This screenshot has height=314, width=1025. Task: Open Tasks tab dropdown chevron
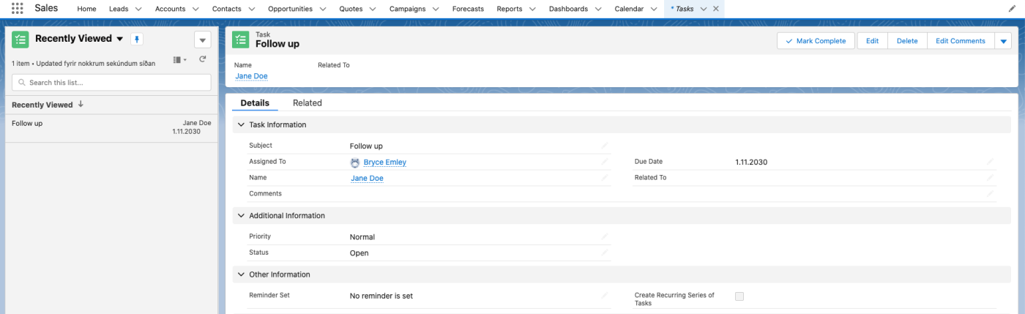pos(704,9)
